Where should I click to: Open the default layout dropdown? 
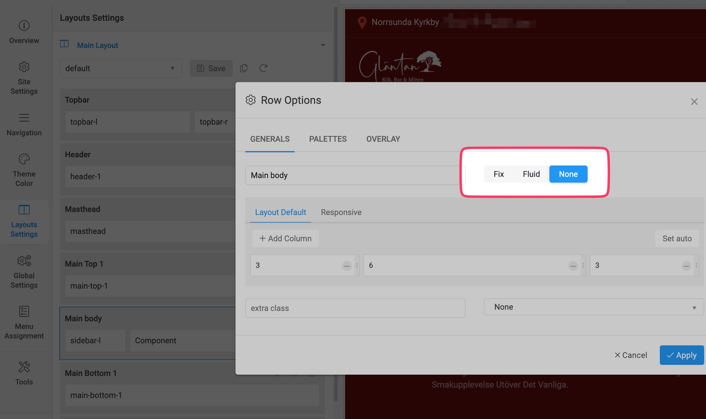(x=121, y=68)
